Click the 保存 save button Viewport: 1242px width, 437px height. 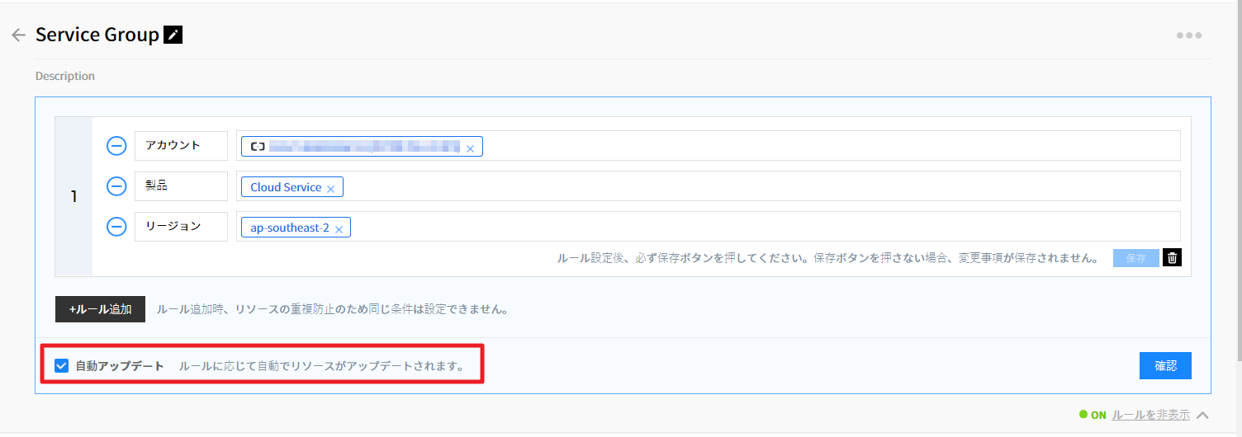pyautogui.click(x=1135, y=258)
